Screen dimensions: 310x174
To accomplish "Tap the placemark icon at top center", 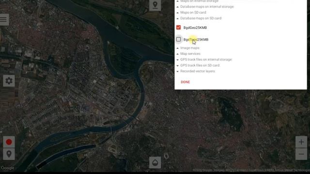I will click(x=155, y=5).
